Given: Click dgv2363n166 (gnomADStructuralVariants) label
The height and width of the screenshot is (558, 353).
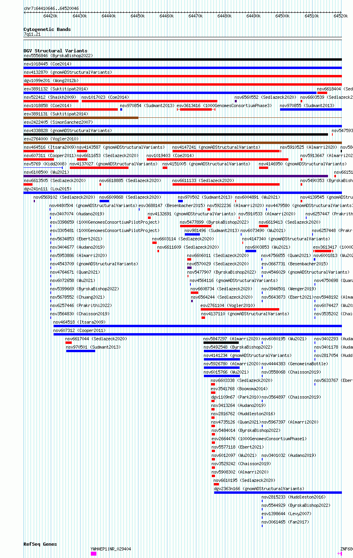Looking at the screenshot, I should [259, 489].
